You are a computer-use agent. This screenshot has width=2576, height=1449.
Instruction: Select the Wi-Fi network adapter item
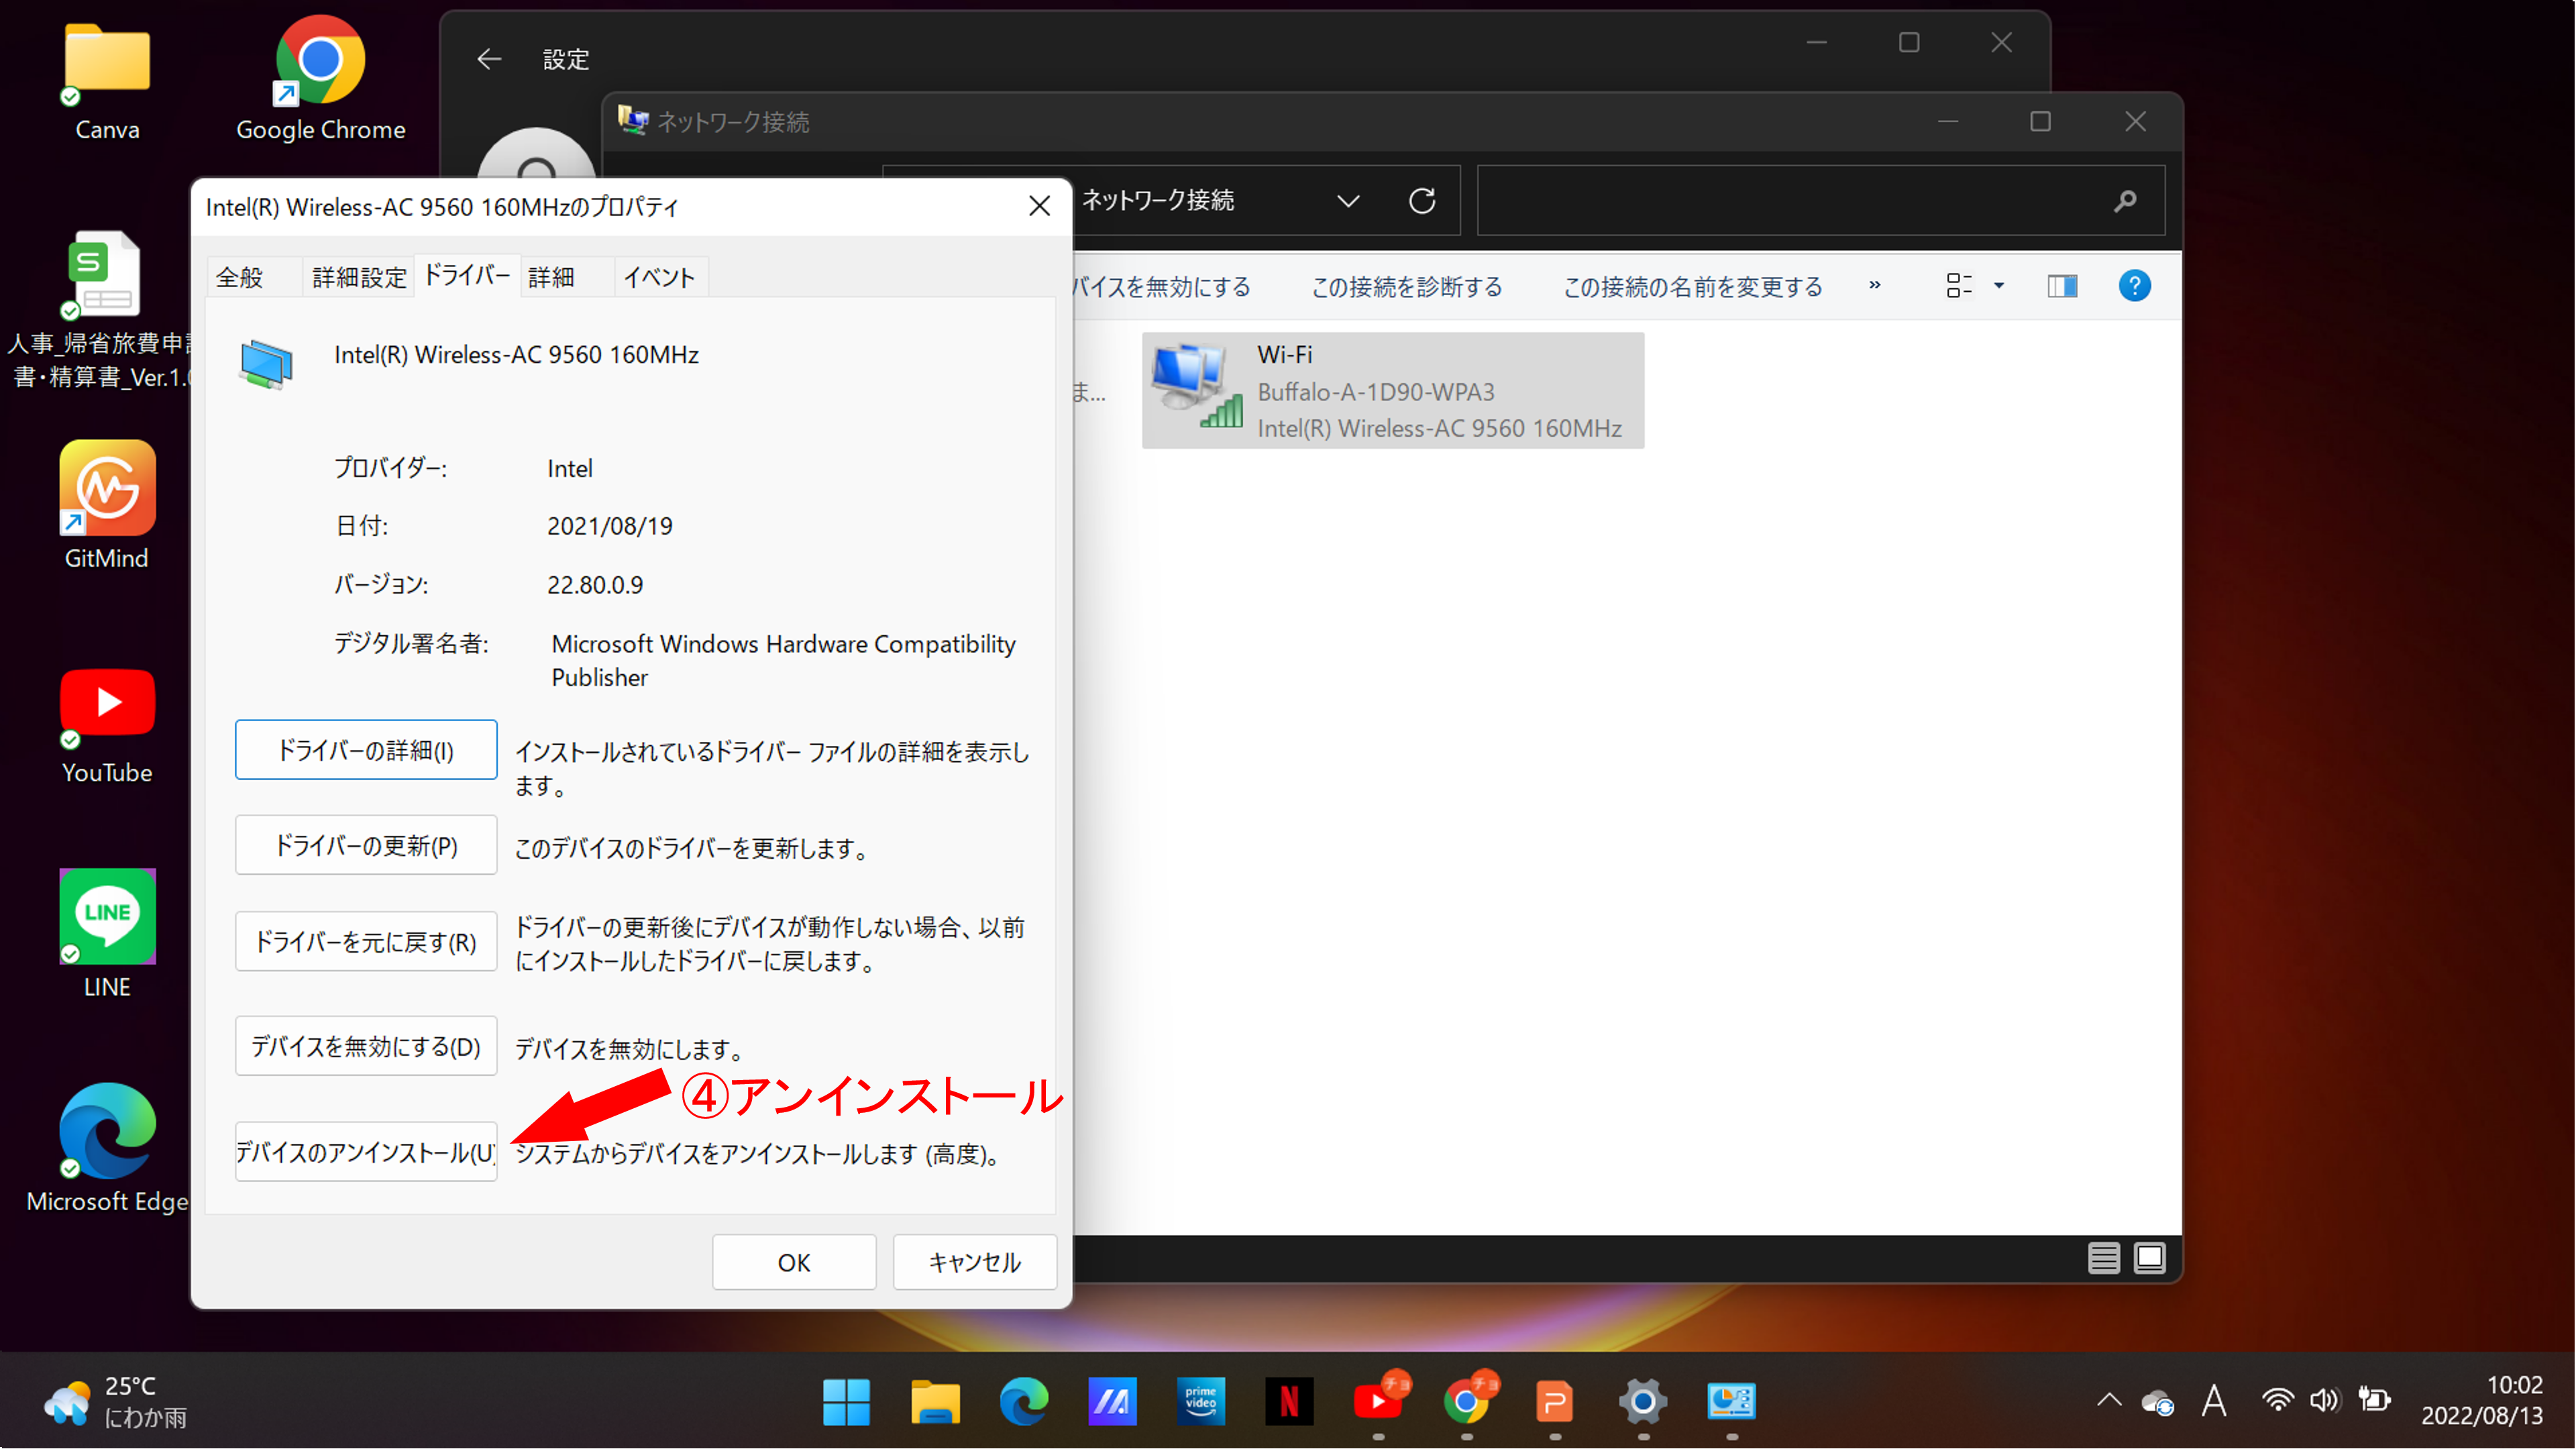(x=1392, y=391)
